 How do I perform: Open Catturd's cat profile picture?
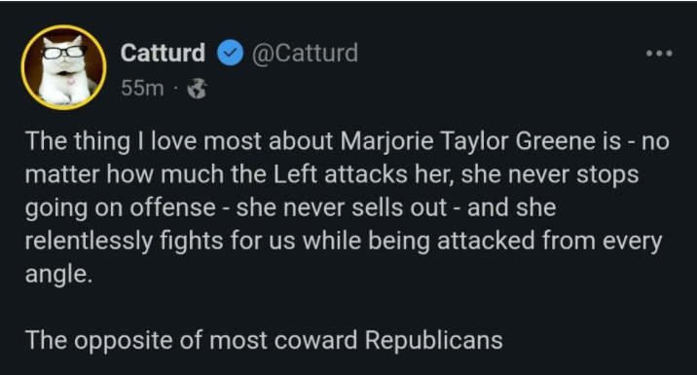point(63,67)
